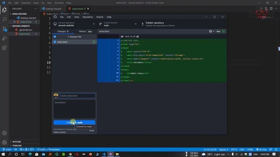Click the GitHub Desktop logo icon
This screenshot has width=280, height=157.
tap(55, 17)
